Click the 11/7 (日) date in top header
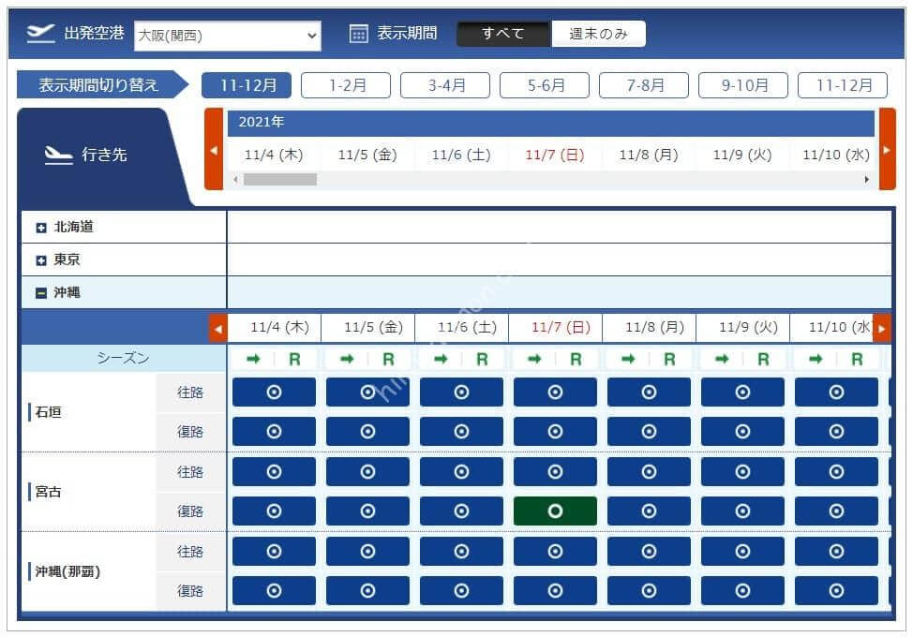This screenshot has width=913, height=637. (x=554, y=155)
